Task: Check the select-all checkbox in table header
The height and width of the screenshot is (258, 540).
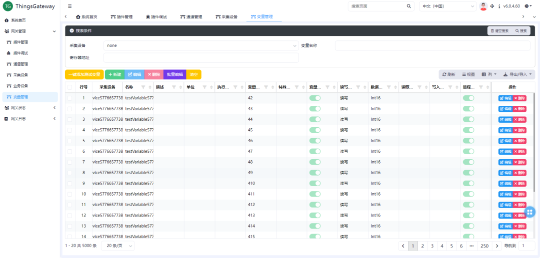Action: (70, 87)
